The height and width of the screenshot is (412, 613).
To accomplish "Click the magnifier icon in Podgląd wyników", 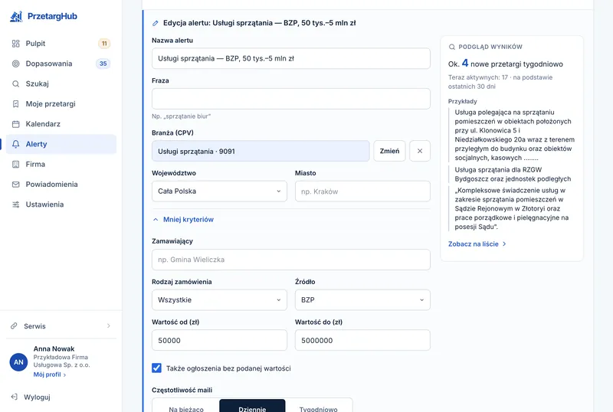I will (452, 47).
